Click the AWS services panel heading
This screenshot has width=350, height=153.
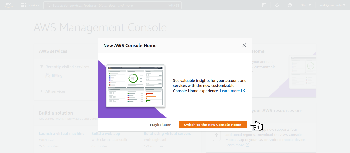click(x=53, y=51)
